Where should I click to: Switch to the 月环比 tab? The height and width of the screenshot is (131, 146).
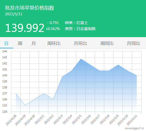80,43
